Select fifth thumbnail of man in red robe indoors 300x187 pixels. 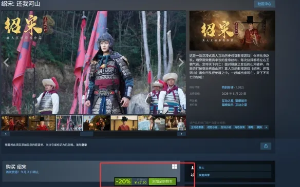tap(124, 123)
